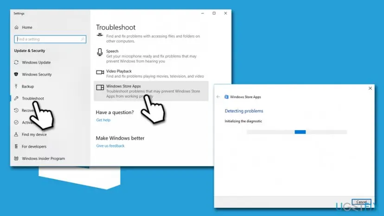Viewport: 384px width, 216px height.
Task: Click the Windows Store Apps icon in list
Action: click(100, 88)
